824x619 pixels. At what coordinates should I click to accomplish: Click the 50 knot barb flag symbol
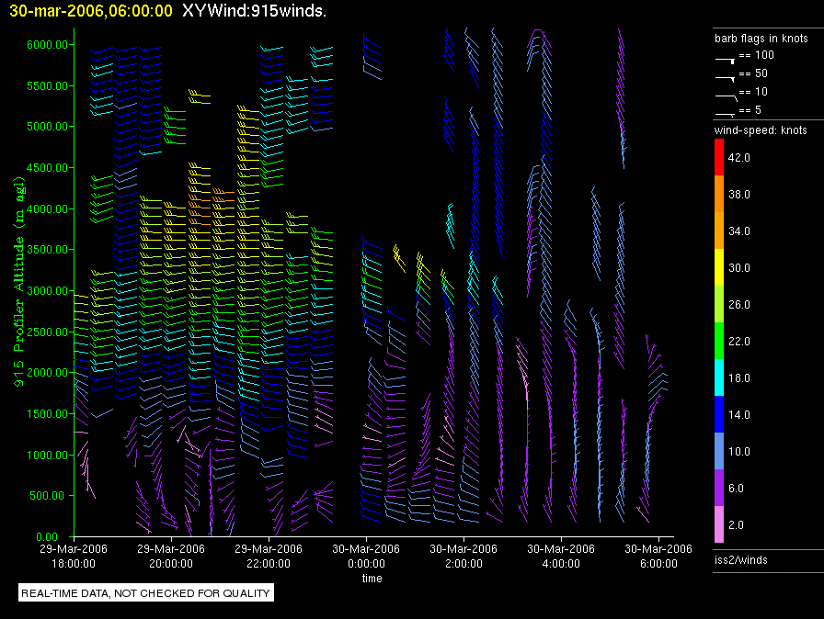coord(726,75)
